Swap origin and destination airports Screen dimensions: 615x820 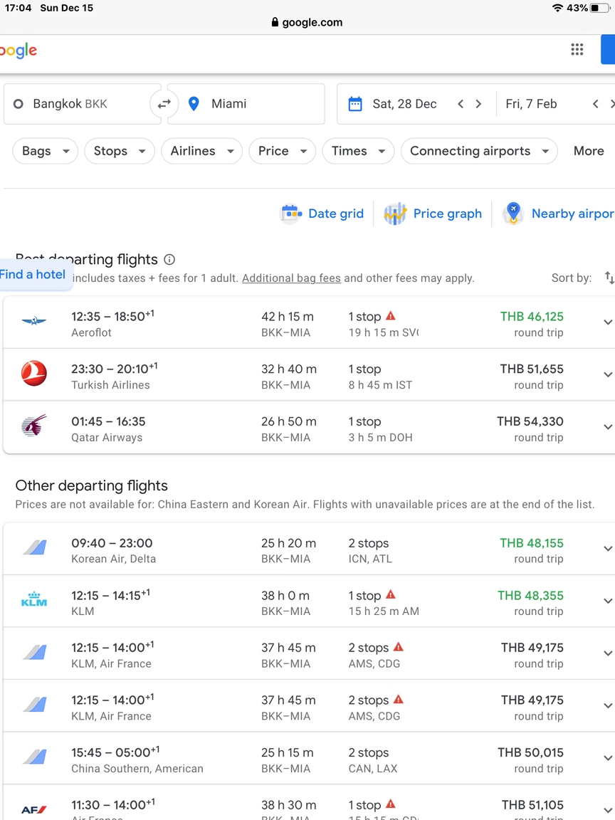(164, 104)
